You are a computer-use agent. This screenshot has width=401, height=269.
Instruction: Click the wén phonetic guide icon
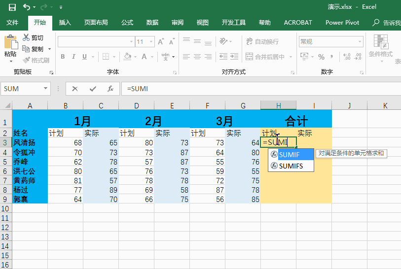(x=165, y=57)
